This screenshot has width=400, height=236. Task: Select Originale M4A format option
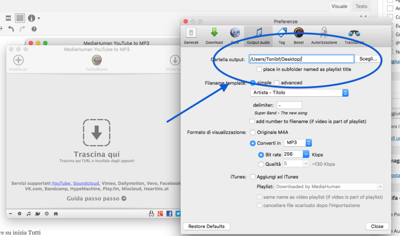point(253,132)
